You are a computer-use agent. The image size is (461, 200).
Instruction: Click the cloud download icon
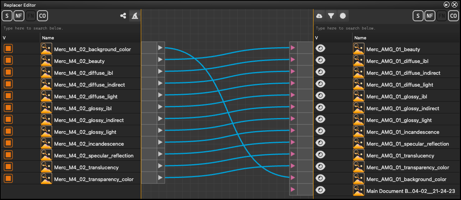[x=319, y=16]
